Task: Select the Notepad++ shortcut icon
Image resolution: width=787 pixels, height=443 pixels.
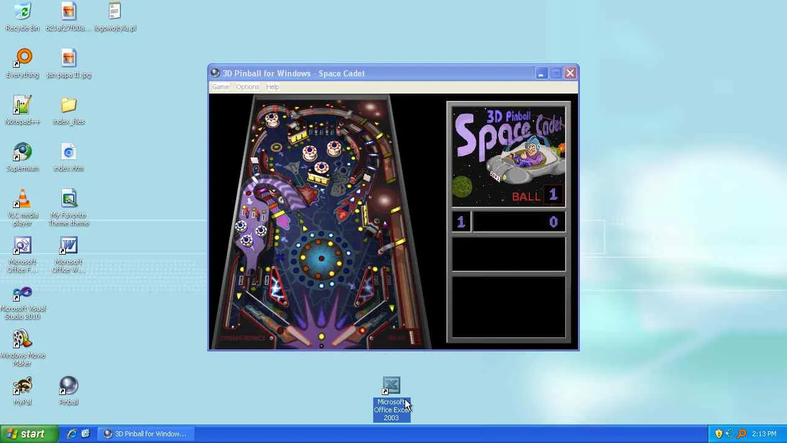Action: [x=22, y=111]
